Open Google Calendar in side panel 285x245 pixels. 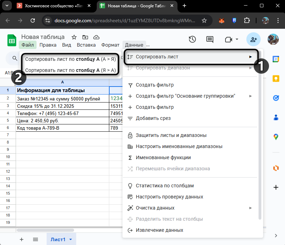[x=276, y=59]
